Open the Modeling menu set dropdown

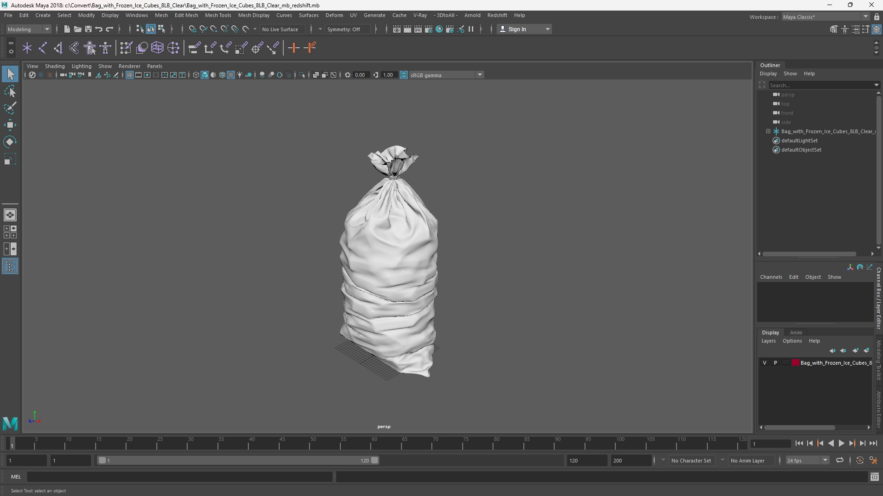click(x=29, y=29)
